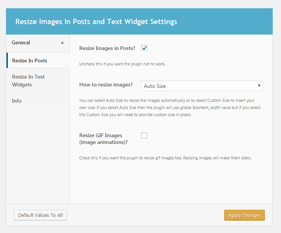
Task: Uncheck the Resize Images in Posts checkbox
Action: [144, 48]
